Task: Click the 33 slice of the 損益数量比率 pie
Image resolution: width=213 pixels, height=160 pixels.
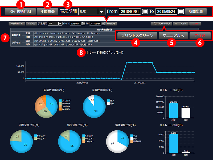Action: [x=122, y=138]
